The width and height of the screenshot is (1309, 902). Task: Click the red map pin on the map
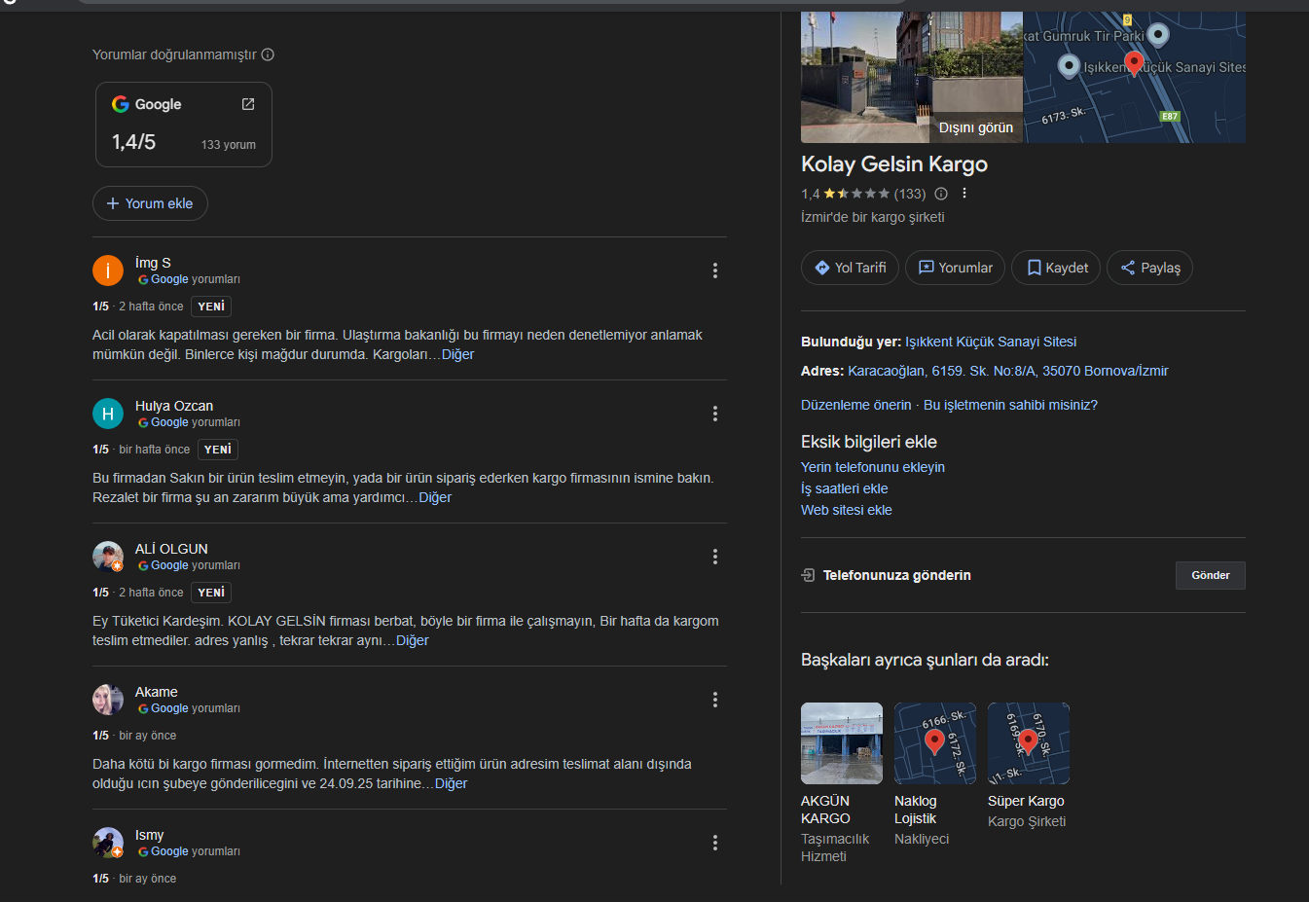[1134, 63]
